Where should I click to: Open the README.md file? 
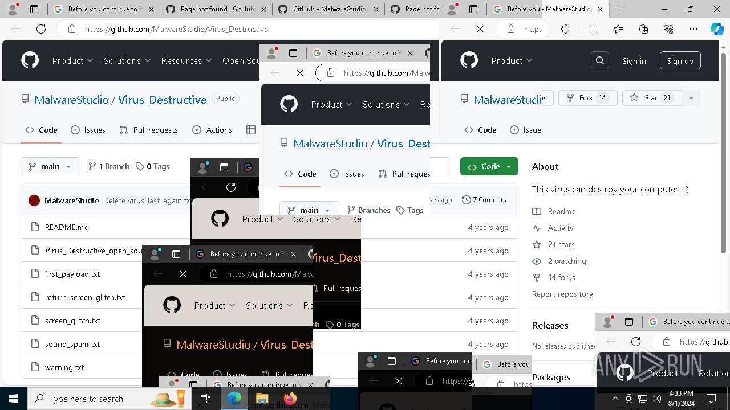tap(67, 227)
